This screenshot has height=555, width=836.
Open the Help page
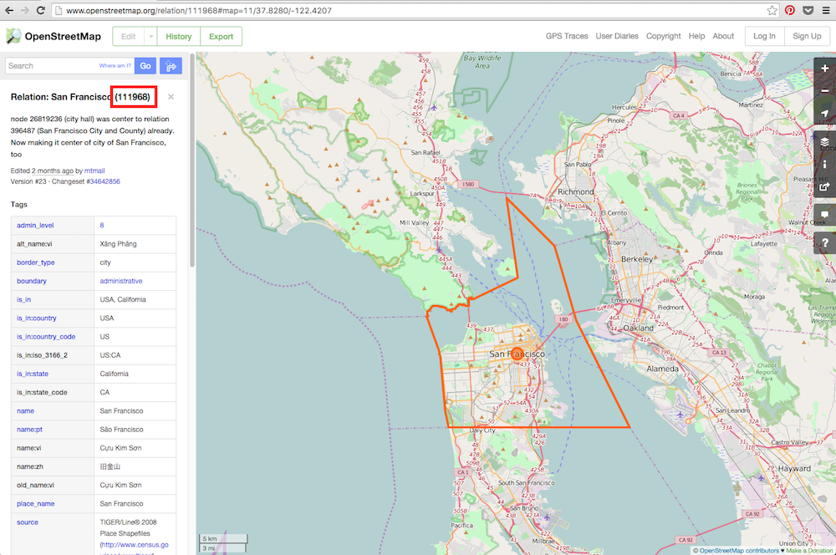(x=696, y=36)
